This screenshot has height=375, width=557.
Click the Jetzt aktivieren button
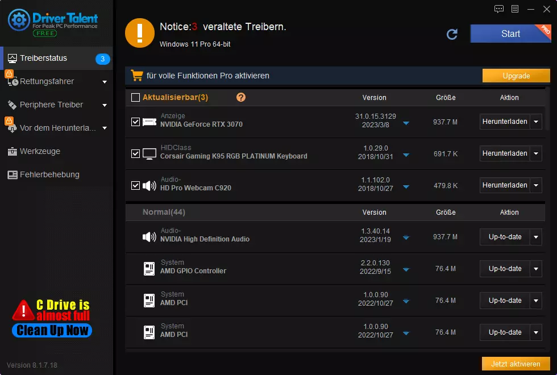516,364
